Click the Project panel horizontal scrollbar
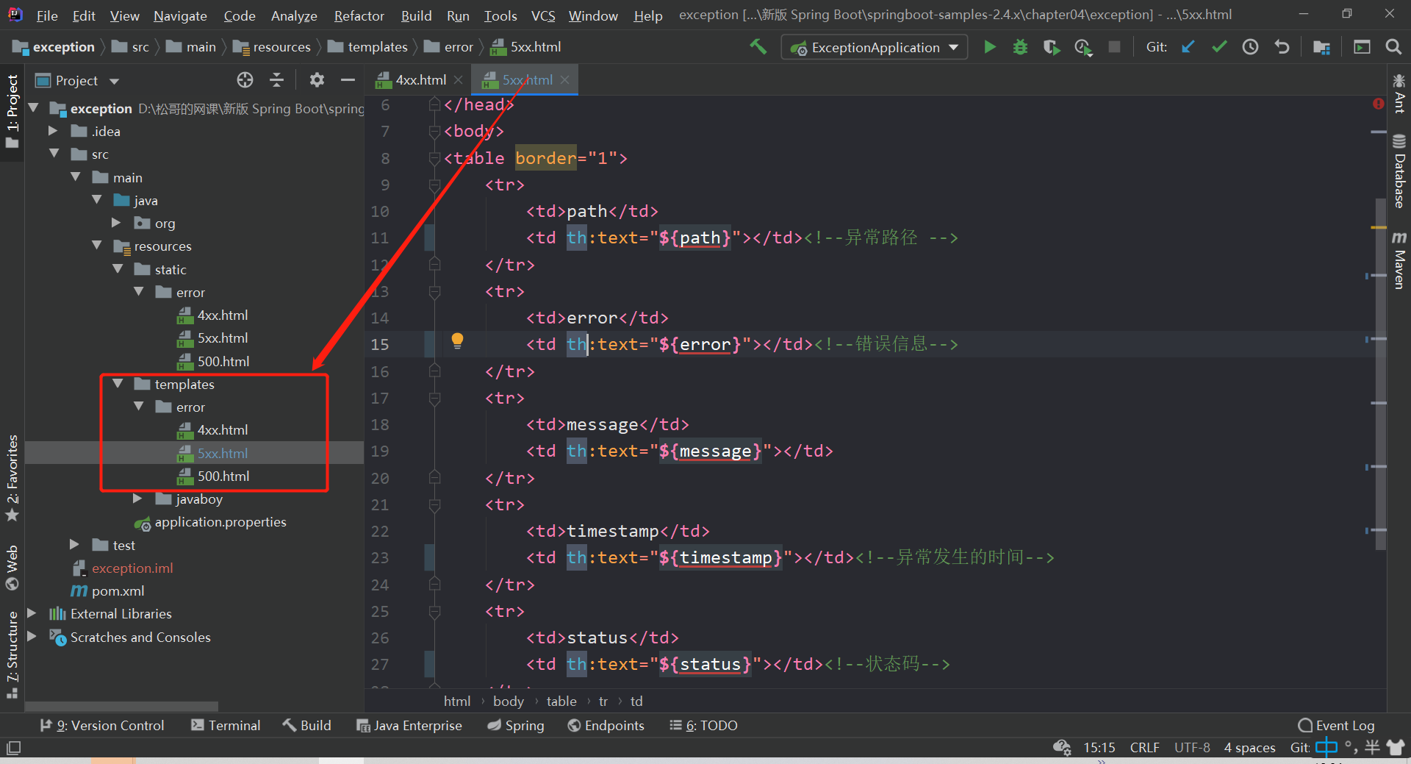1411x764 pixels. [122, 707]
